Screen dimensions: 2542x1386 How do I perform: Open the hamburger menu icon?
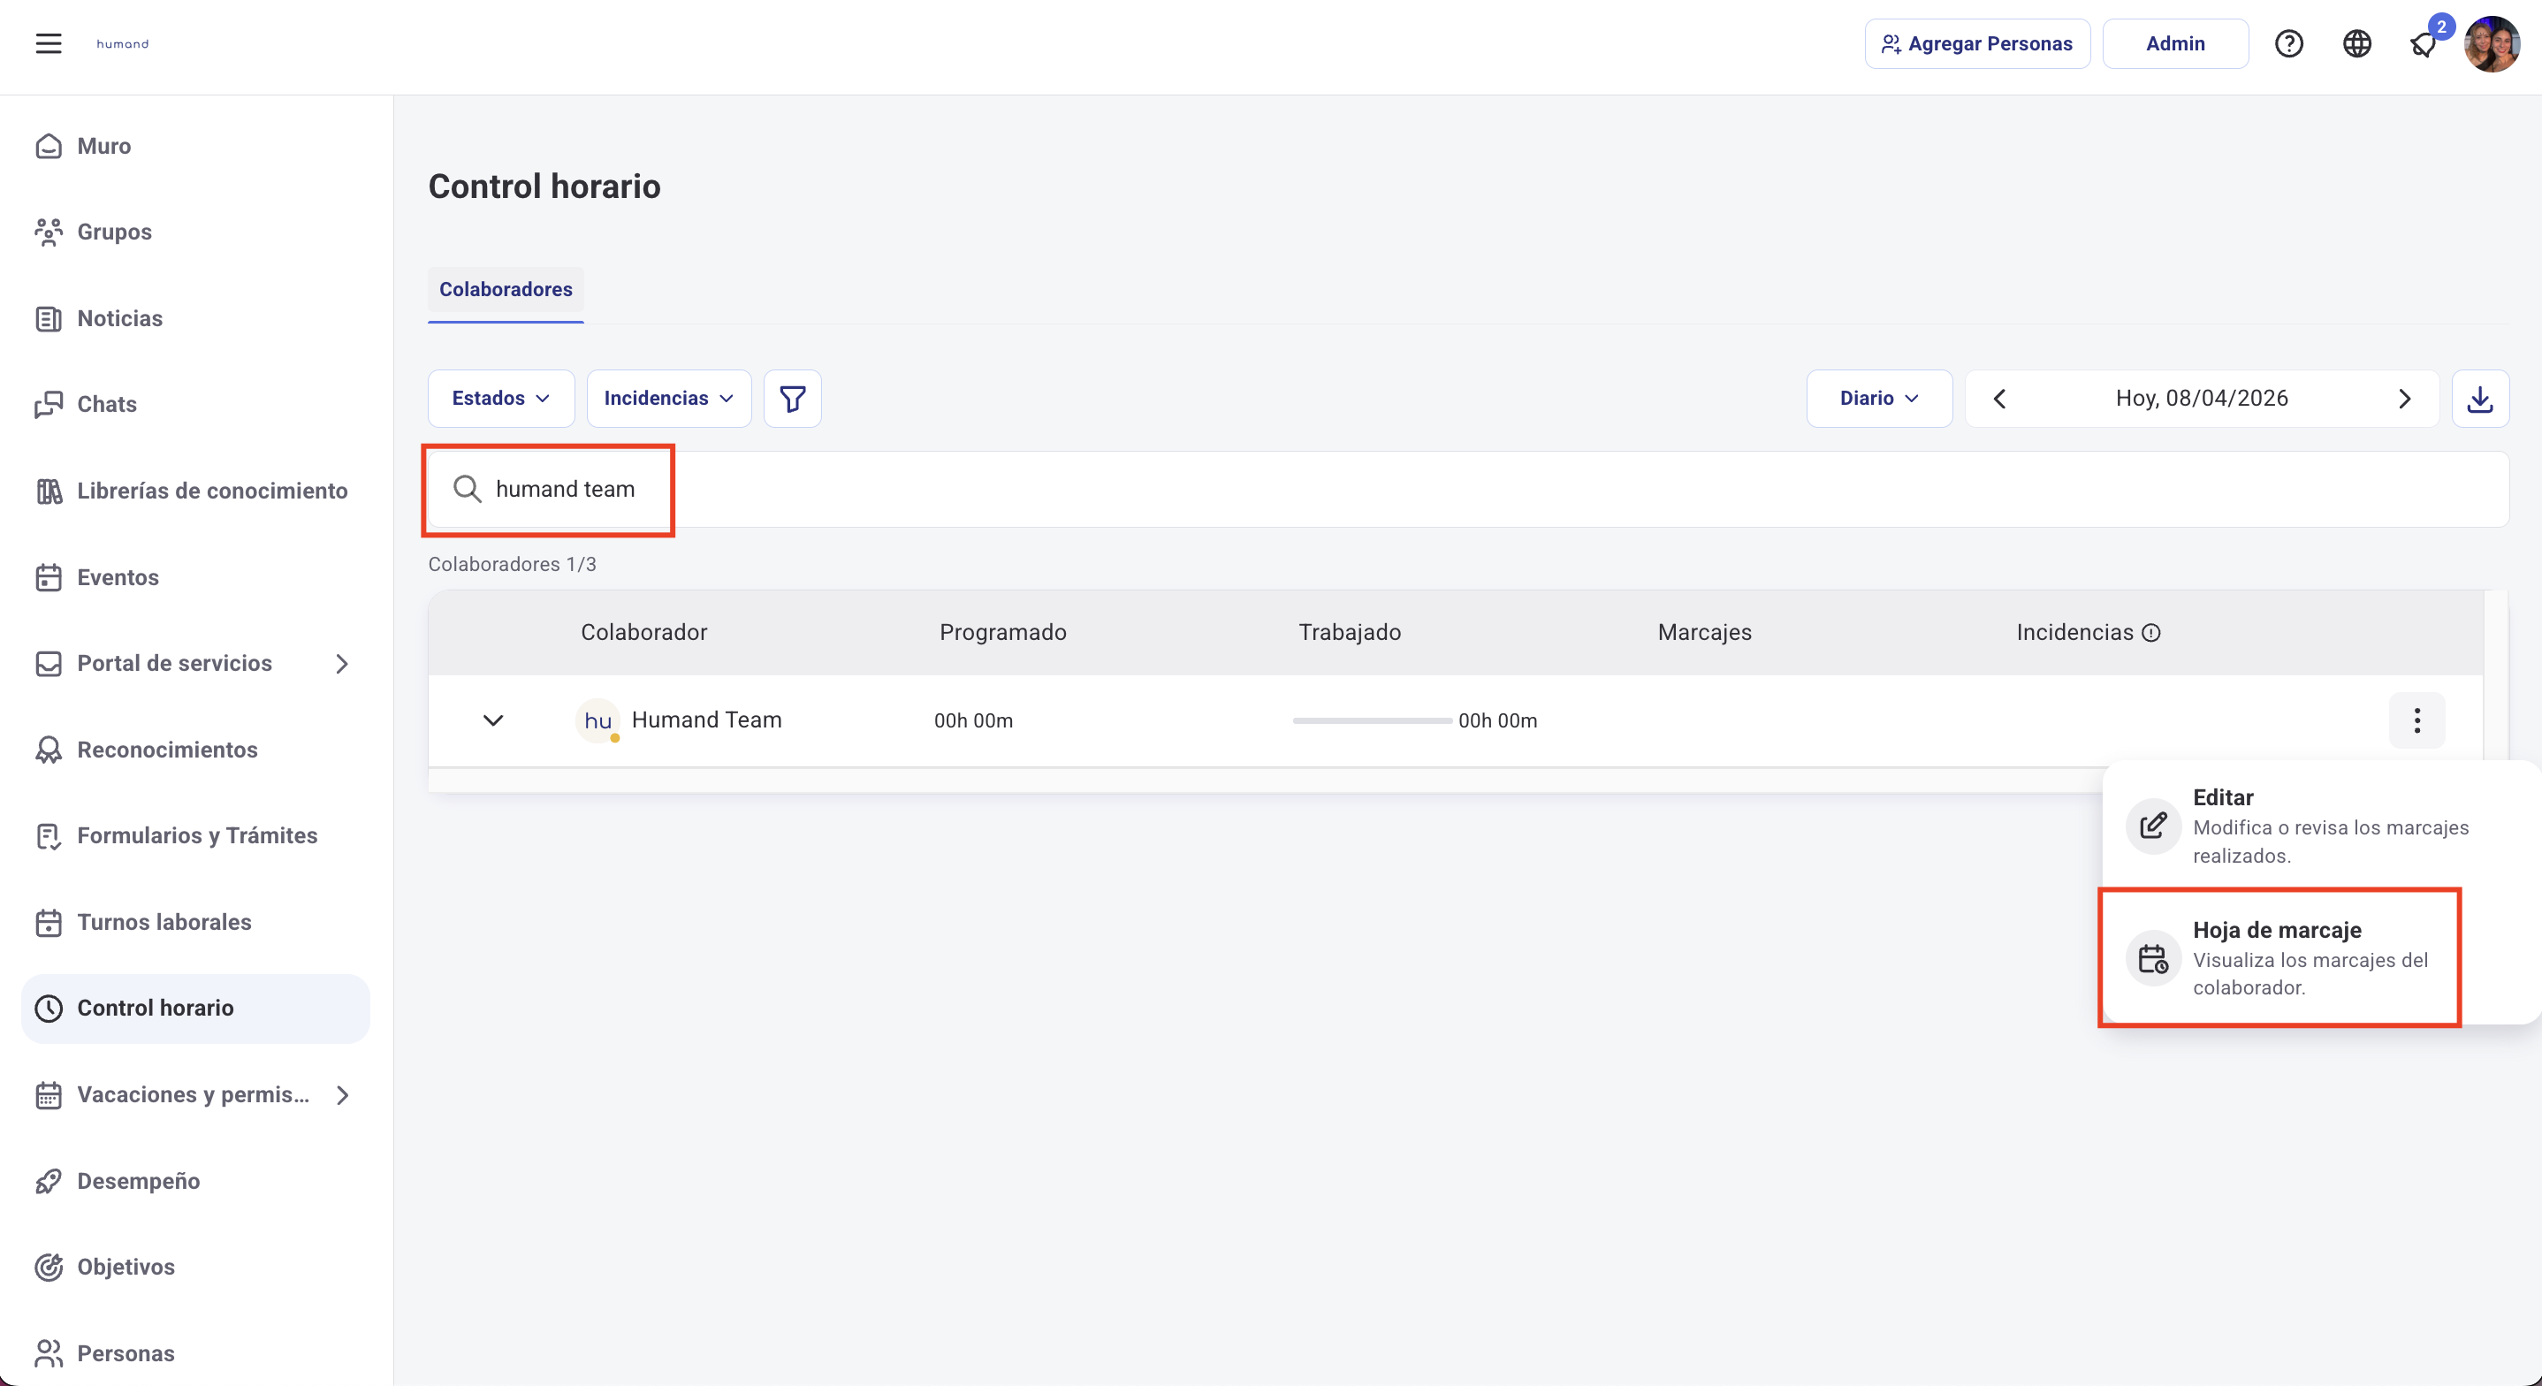[x=49, y=43]
